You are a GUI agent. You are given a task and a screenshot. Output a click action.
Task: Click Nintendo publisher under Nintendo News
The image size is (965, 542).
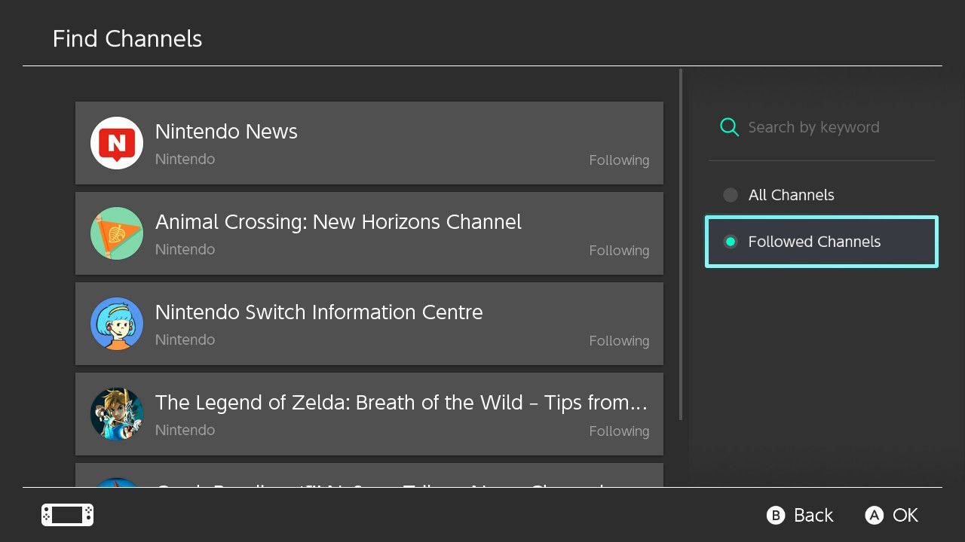click(185, 159)
